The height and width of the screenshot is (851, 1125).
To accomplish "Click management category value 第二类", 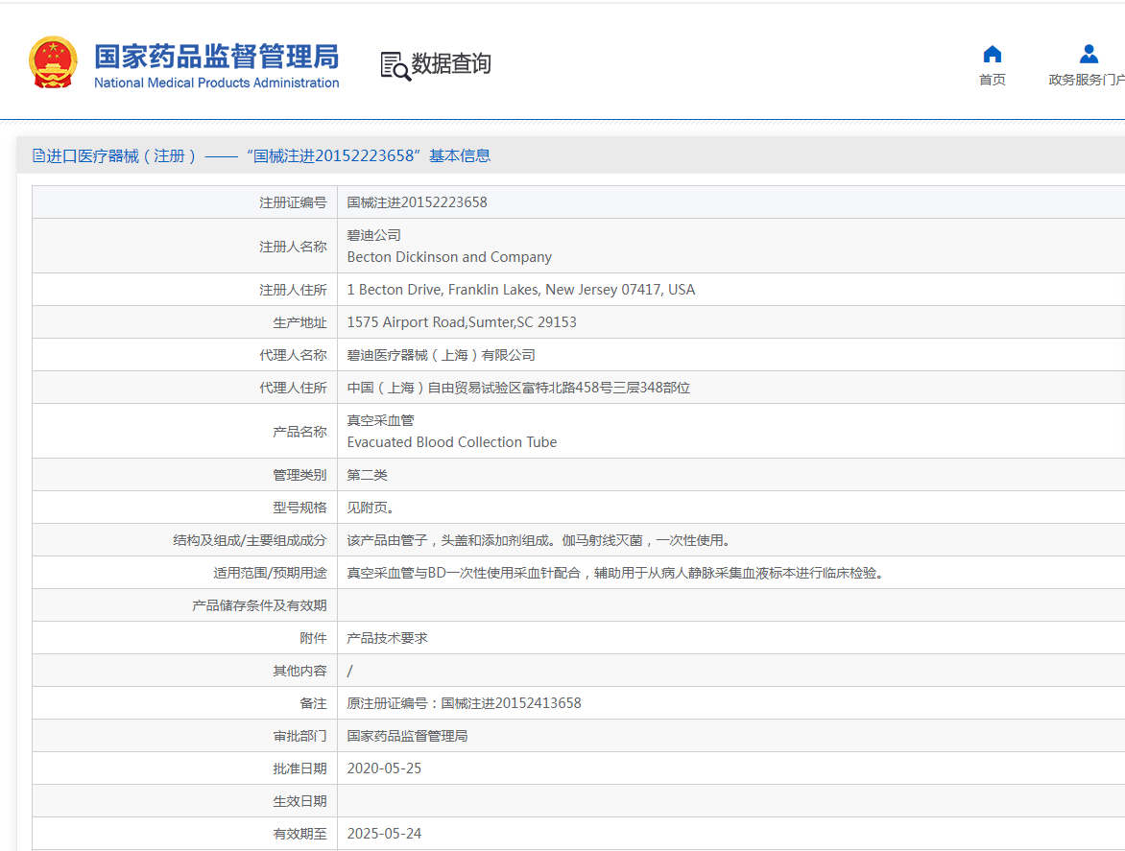I will pos(368,475).
